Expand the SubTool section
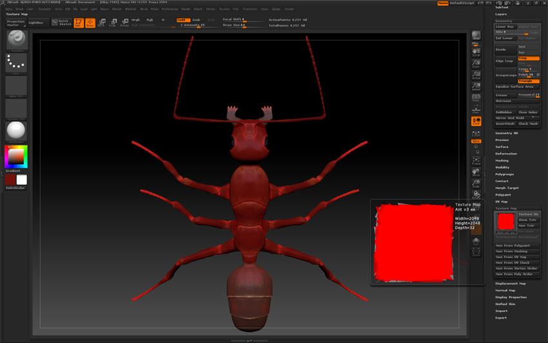Screen dimensions: 548x343 (502, 7)
